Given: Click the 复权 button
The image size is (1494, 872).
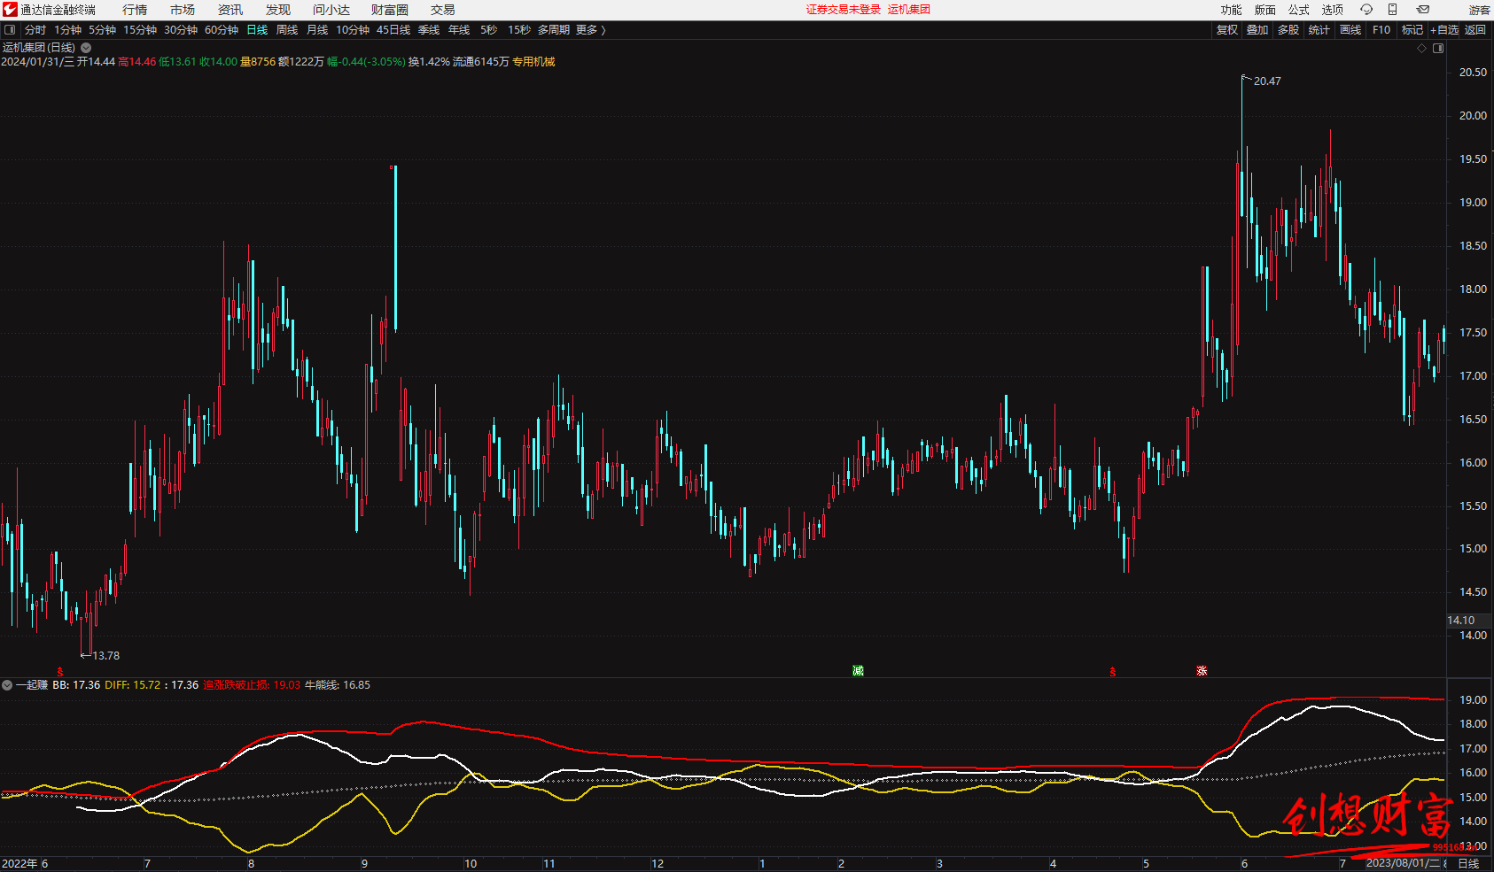Looking at the screenshot, I should coord(1227,30).
